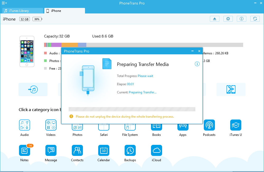264x172 pixels.
Task: Show device info from the toolbar
Action: pyautogui.click(x=241, y=19)
